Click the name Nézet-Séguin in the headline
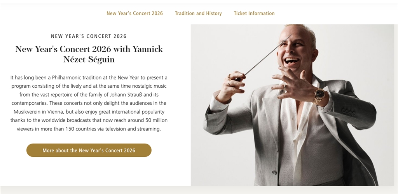398x194 pixels. [x=89, y=60]
